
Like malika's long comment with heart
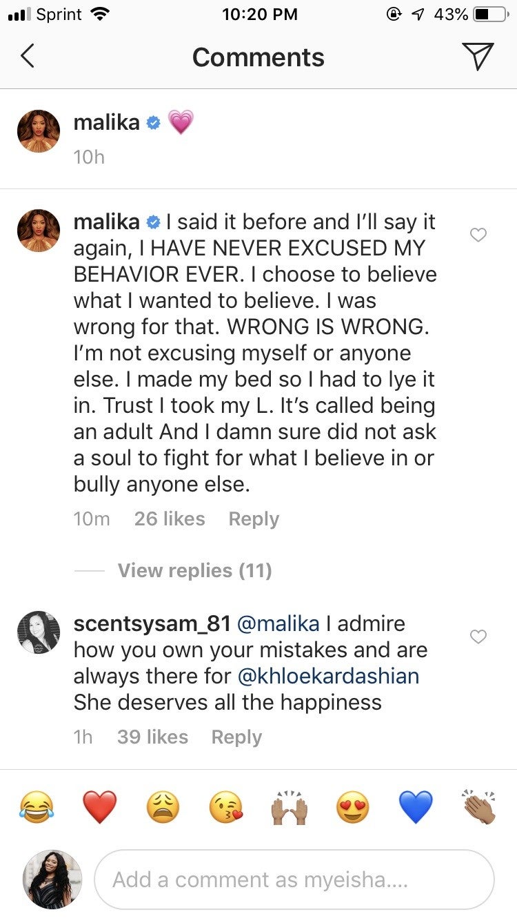tap(478, 235)
